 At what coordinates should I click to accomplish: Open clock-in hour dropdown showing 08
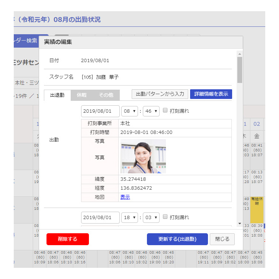(129, 111)
